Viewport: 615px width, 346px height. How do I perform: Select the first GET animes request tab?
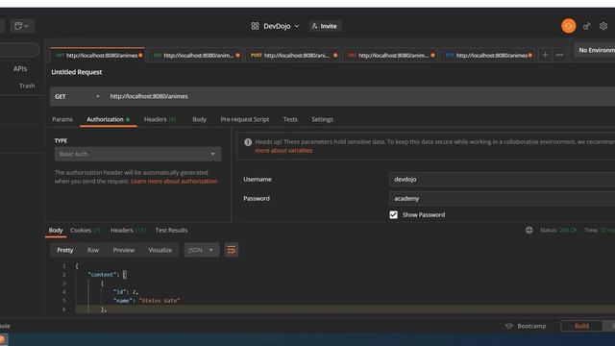click(x=97, y=56)
